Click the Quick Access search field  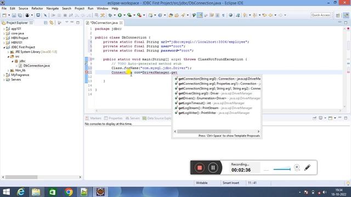321,15
